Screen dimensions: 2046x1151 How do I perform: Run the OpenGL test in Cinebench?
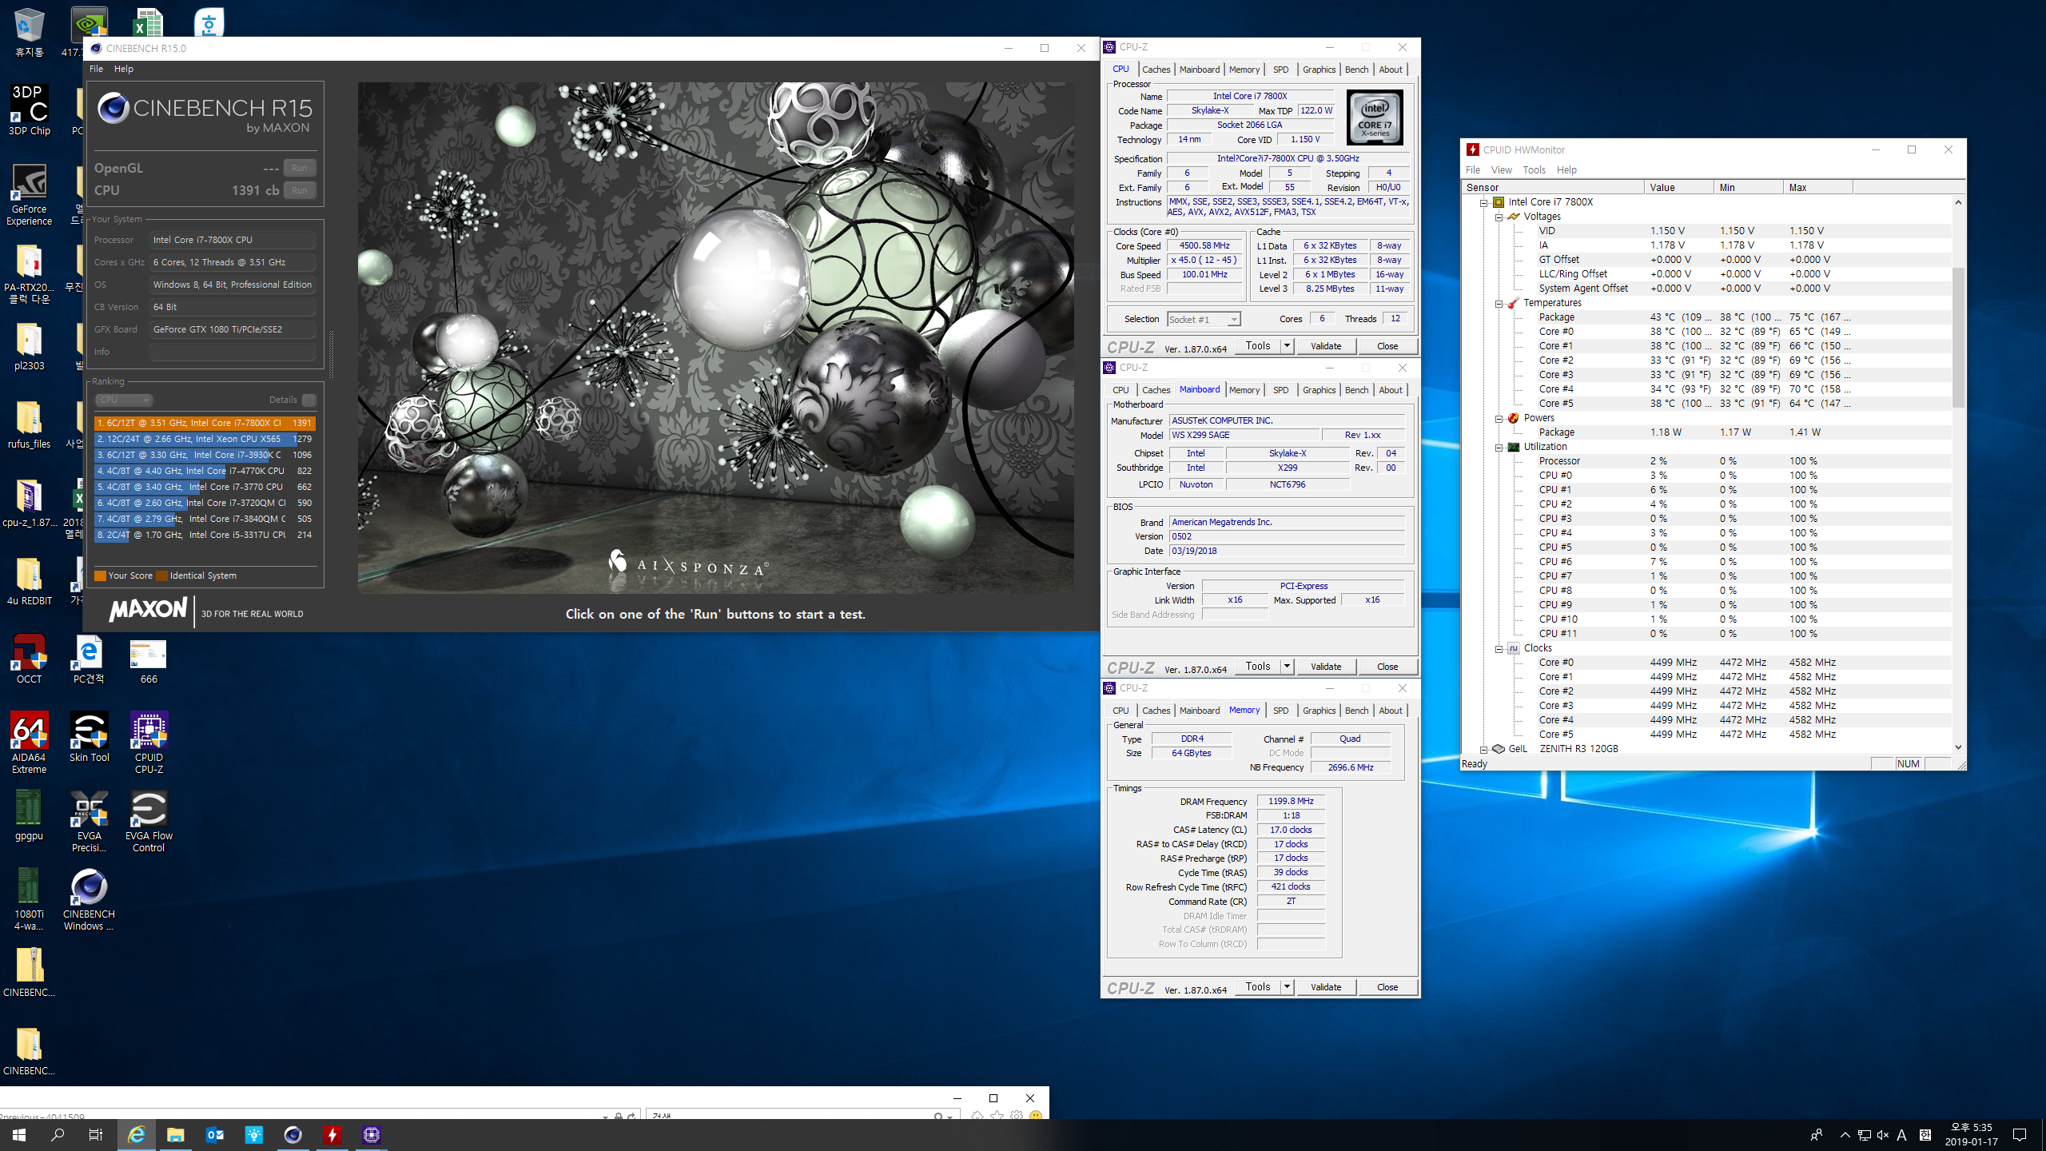pos(299,168)
